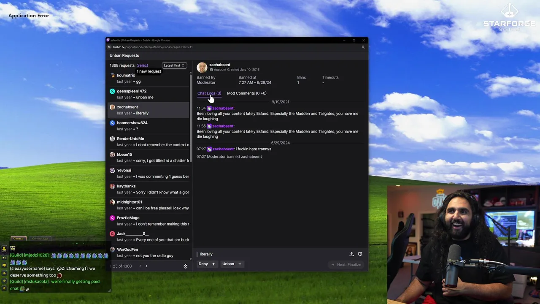The height and width of the screenshot is (304, 540).
Task: Open geenspleen1472 unban request
Action: pos(148,94)
